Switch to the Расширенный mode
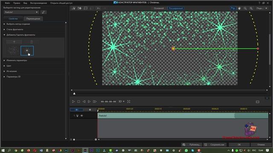This screenshot has width=273, height=153. [x=176, y=8]
